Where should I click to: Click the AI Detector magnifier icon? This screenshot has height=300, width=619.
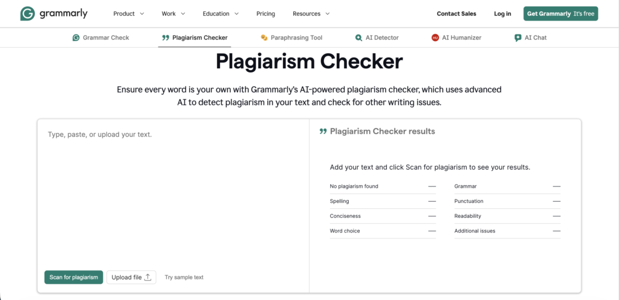pos(358,38)
